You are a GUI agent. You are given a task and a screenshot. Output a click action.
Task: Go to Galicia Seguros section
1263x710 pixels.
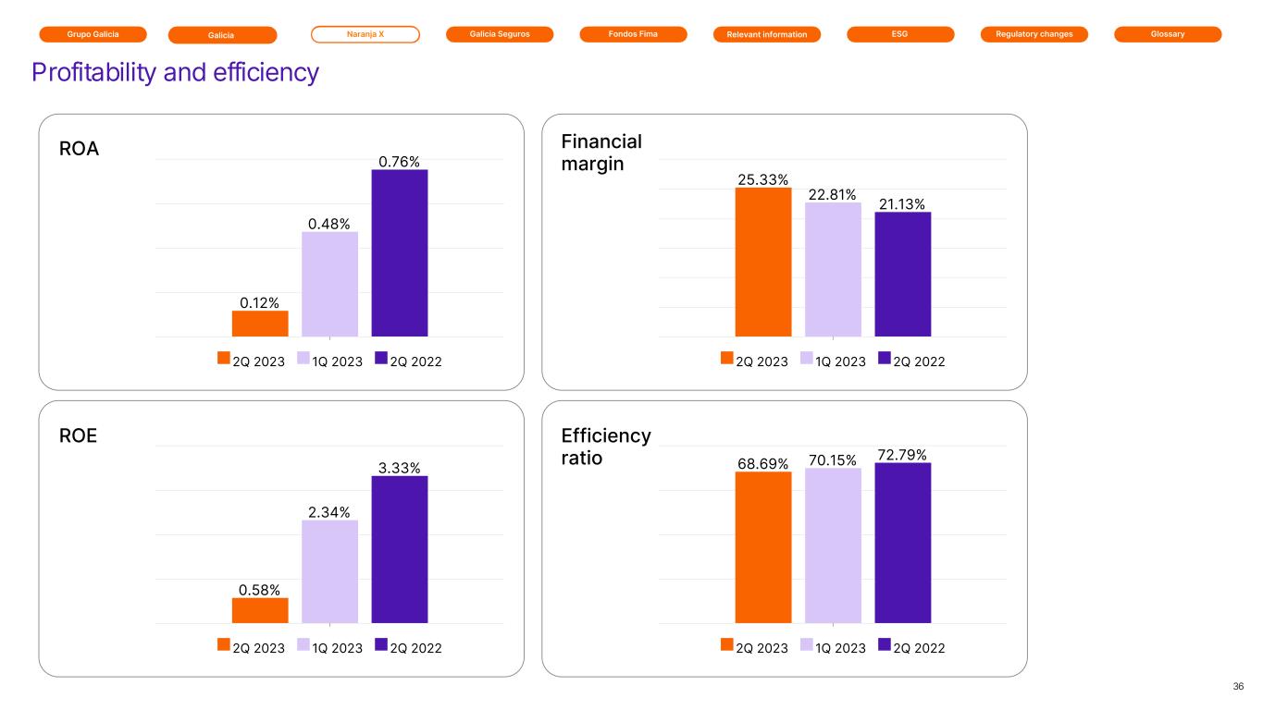500,34
